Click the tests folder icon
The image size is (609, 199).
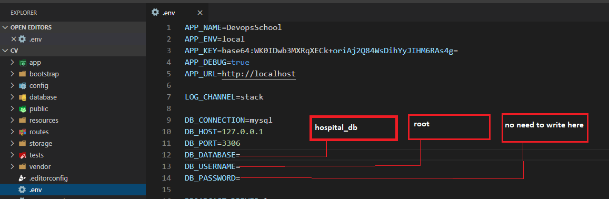tap(23, 155)
